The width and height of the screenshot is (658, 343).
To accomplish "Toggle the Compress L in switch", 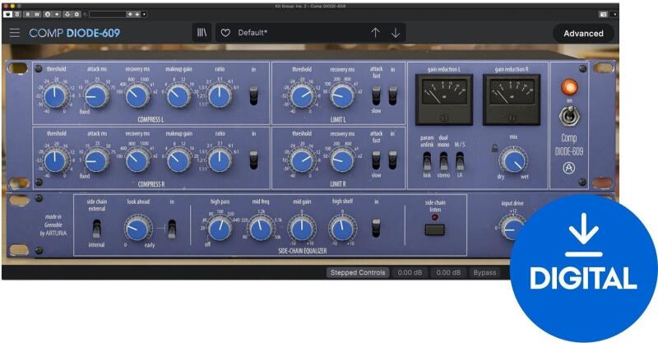I will (253, 97).
